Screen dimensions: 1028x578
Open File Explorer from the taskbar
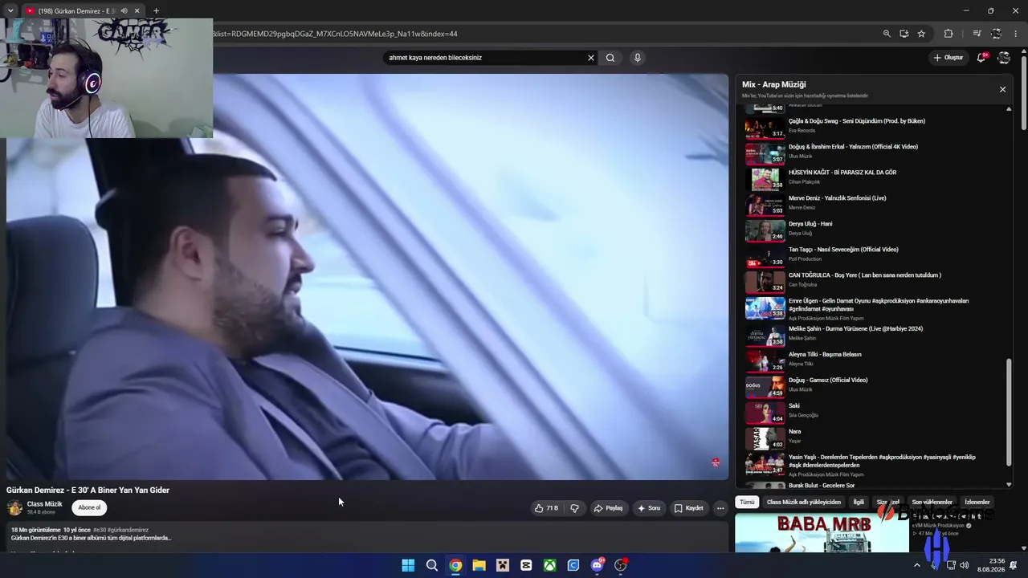pos(479,565)
